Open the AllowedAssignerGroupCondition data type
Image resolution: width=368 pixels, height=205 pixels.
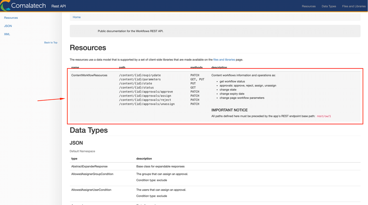(x=92, y=174)
